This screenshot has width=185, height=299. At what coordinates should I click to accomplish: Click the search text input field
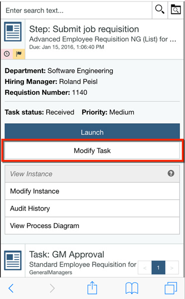click(77, 10)
